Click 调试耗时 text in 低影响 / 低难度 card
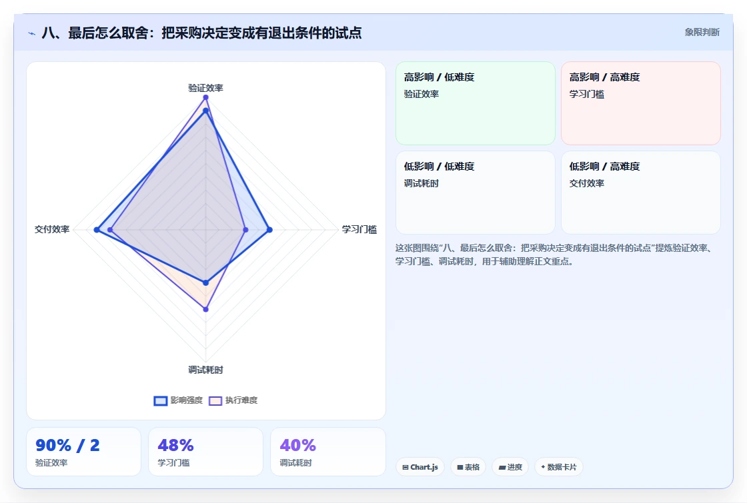The width and height of the screenshot is (747, 503). (421, 183)
